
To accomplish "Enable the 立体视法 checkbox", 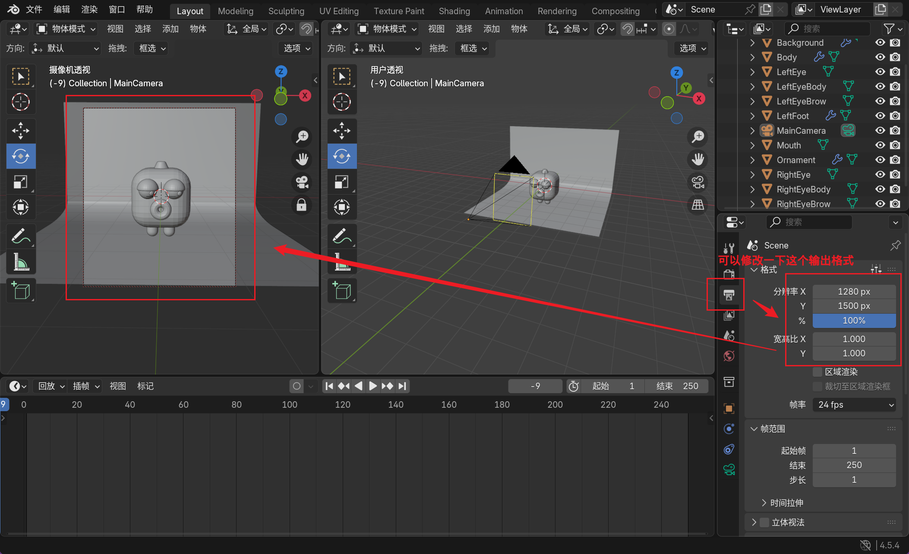I will pos(764,523).
